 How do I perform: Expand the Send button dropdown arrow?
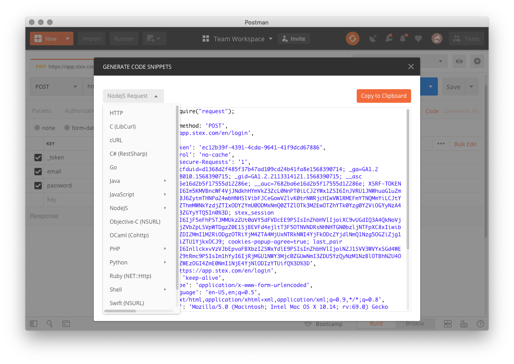click(x=431, y=87)
